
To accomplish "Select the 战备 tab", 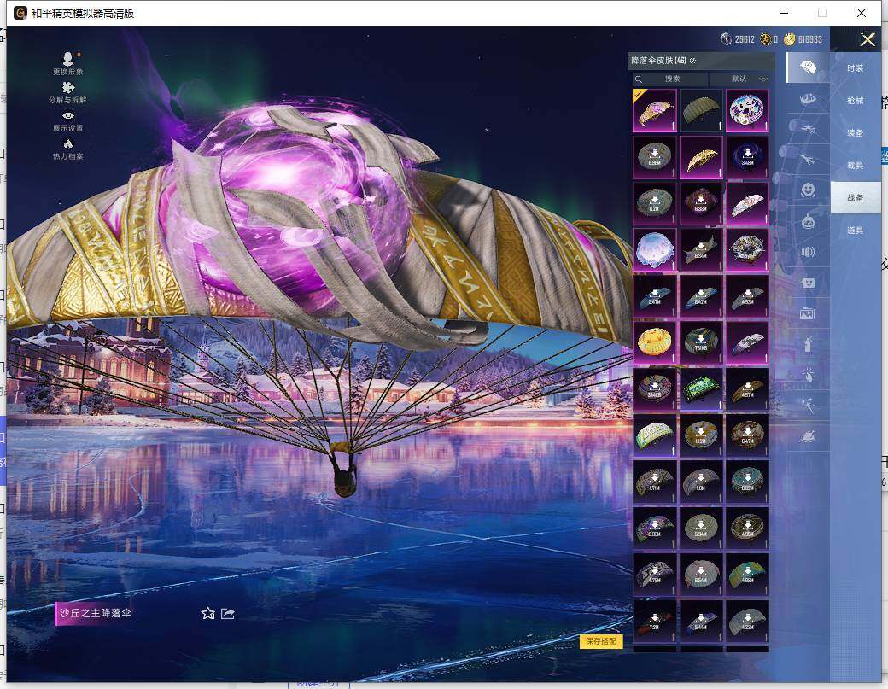I will pos(856,197).
